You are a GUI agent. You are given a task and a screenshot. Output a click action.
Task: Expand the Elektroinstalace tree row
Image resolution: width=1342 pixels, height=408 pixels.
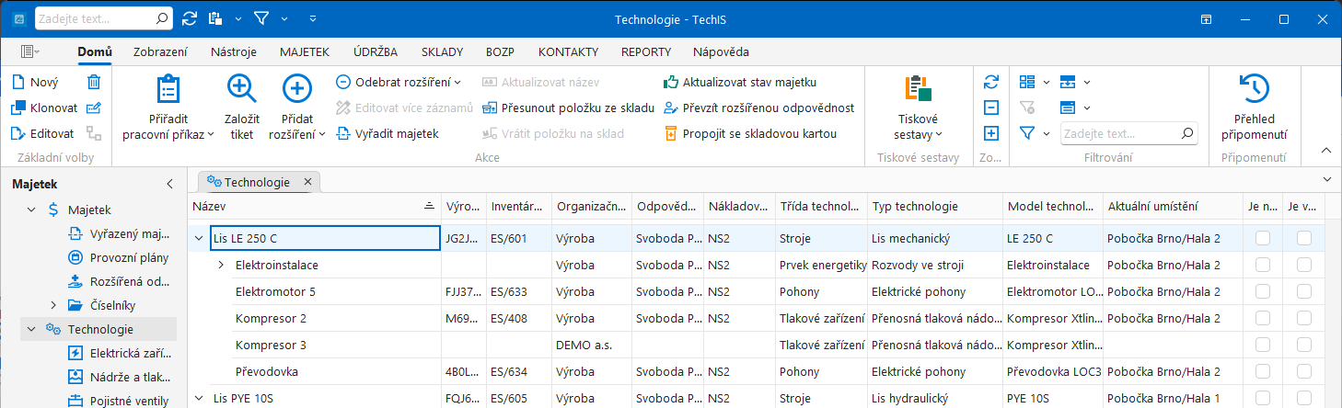click(220, 265)
